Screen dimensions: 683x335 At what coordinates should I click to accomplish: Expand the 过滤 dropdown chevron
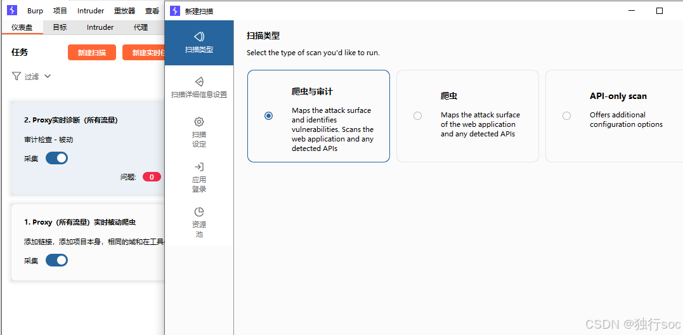pyautogui.click(x=48, y=76)
